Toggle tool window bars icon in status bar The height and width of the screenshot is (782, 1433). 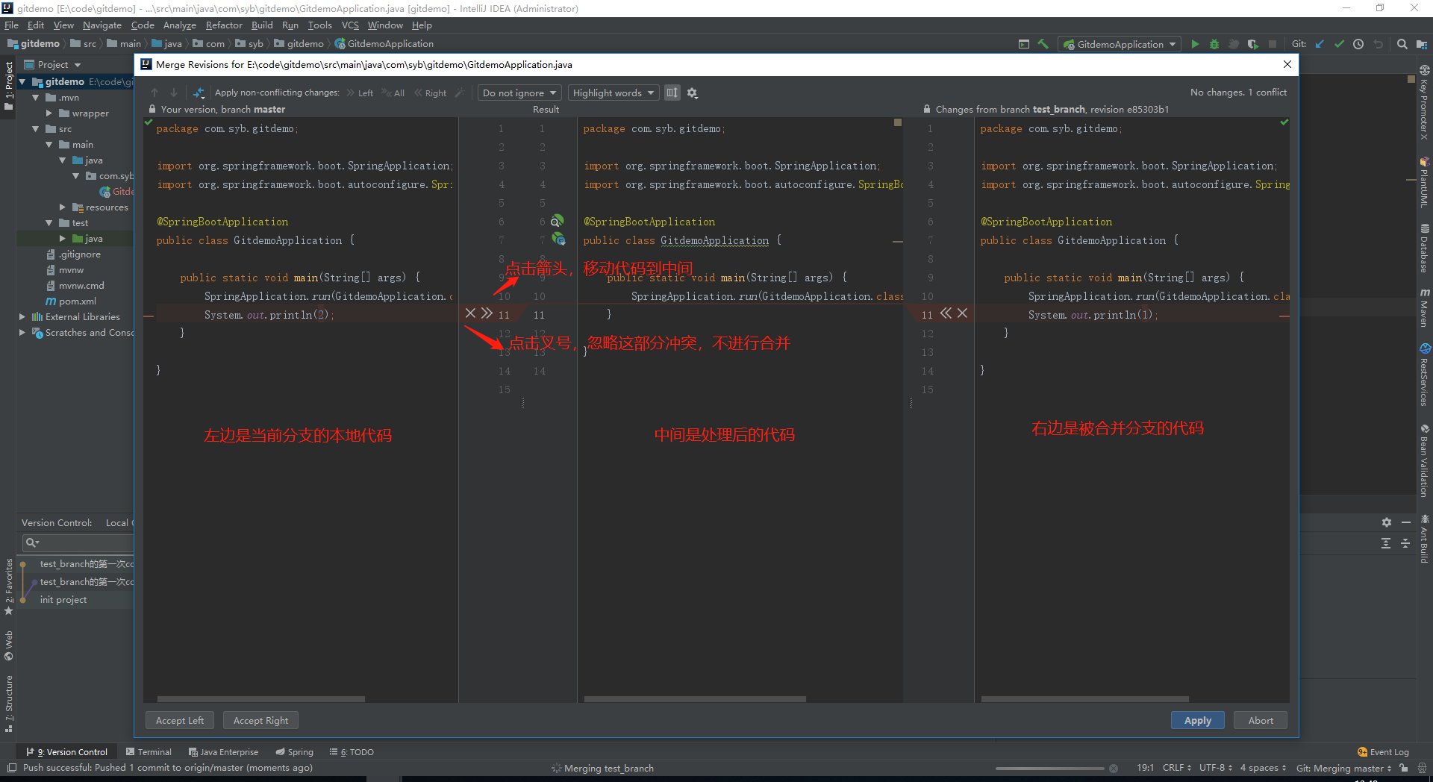pyautogui.click(x=11, y=768)
